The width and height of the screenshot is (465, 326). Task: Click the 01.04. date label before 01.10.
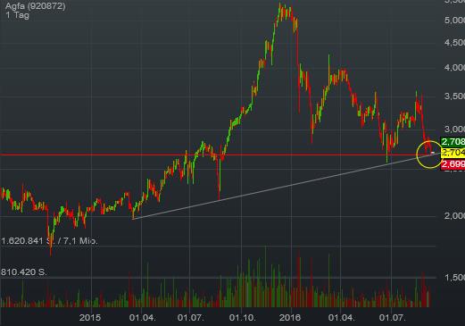142,318
